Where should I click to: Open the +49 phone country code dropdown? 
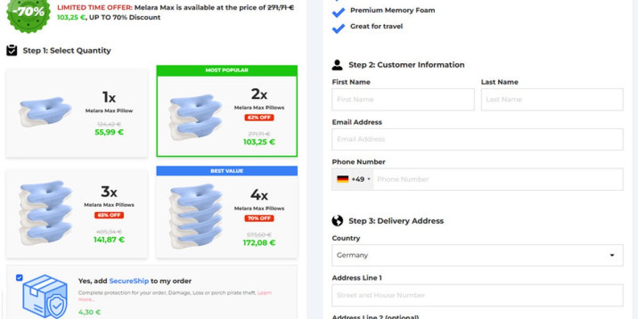point(354,179)
